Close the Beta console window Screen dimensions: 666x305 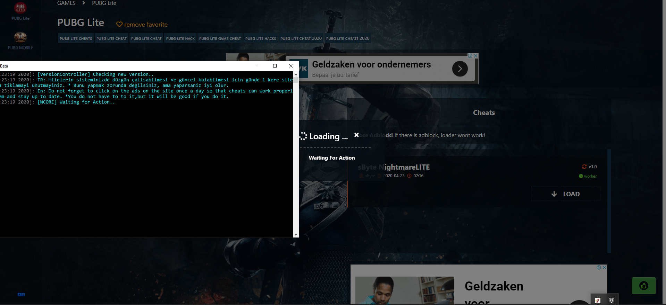[x=291, y=66]
